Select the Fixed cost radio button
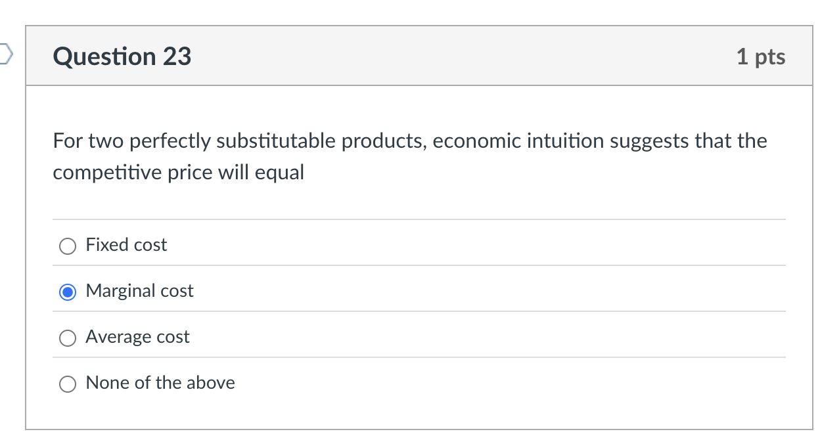This screenshot has height=440, width=820. tap(67, 246)
